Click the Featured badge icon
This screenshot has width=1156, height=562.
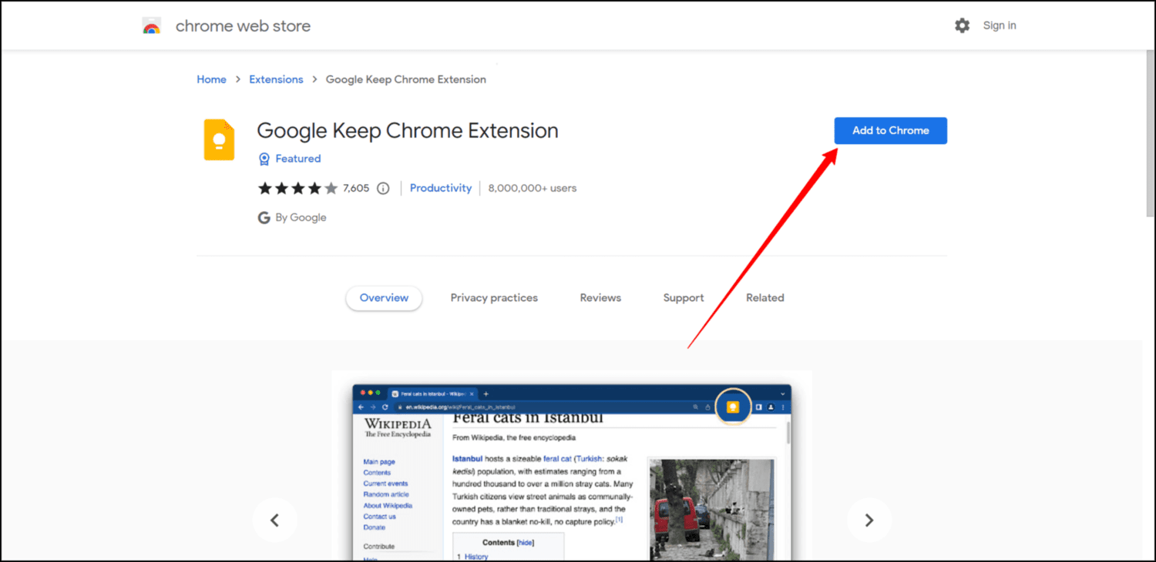[264, 158]
